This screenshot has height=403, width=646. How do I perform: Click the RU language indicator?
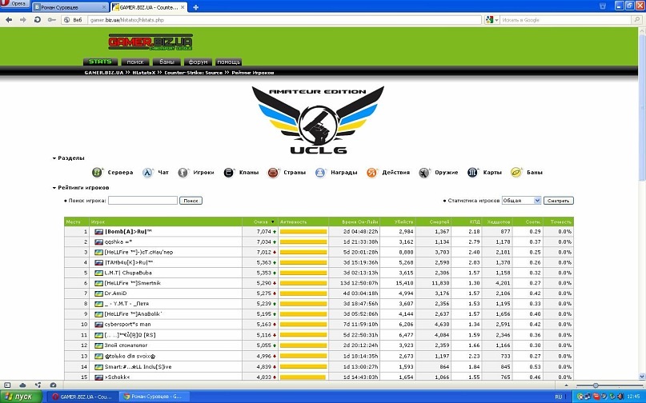pyautogui.click(x=558, y=397)
